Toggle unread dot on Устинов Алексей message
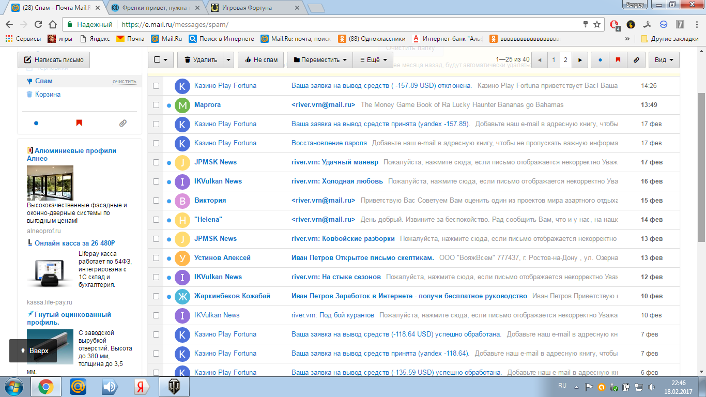 (x=169, y=258)
